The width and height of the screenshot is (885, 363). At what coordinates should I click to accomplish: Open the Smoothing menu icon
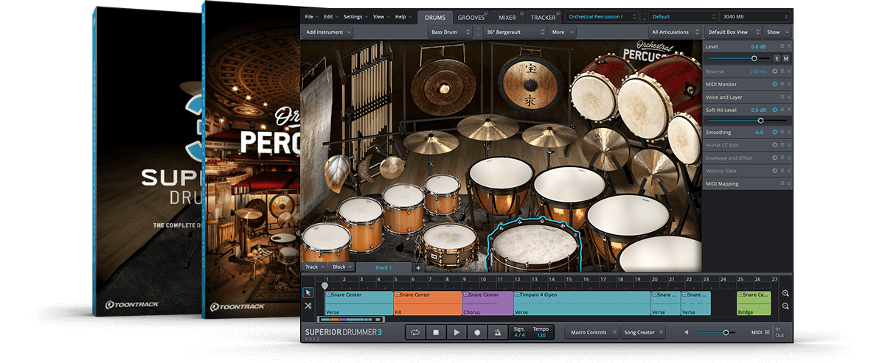(782, 132)
